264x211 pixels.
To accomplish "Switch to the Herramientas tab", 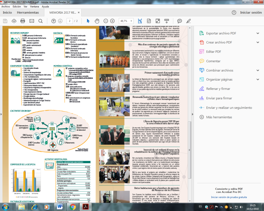I will click(28, 12).
